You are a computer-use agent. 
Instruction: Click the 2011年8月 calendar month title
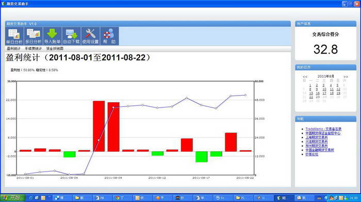tap(325, 76)
